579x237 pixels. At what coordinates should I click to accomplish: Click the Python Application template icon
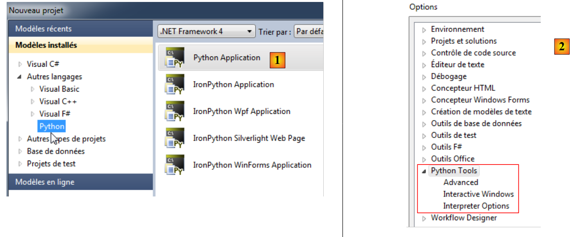175,57
